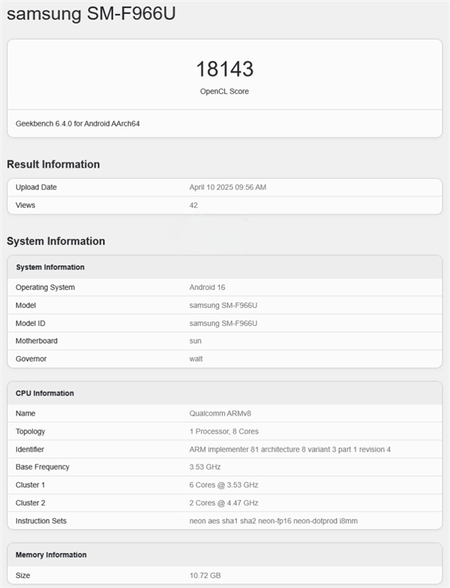Select the Memory Size value 10.72 GB
Screen dimensions: 450x588
pos(205,575)
